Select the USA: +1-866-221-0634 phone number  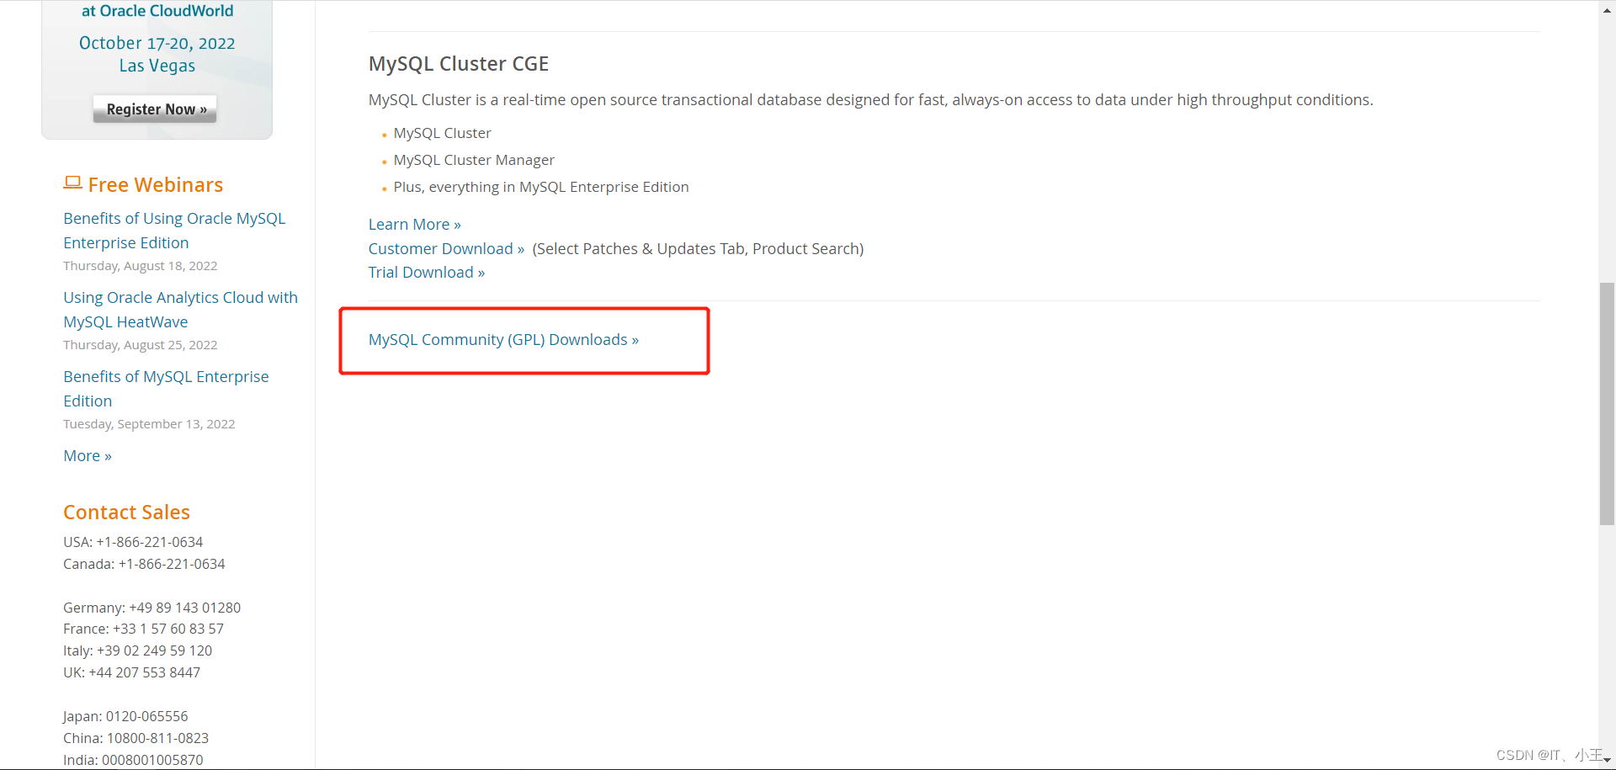133,542
